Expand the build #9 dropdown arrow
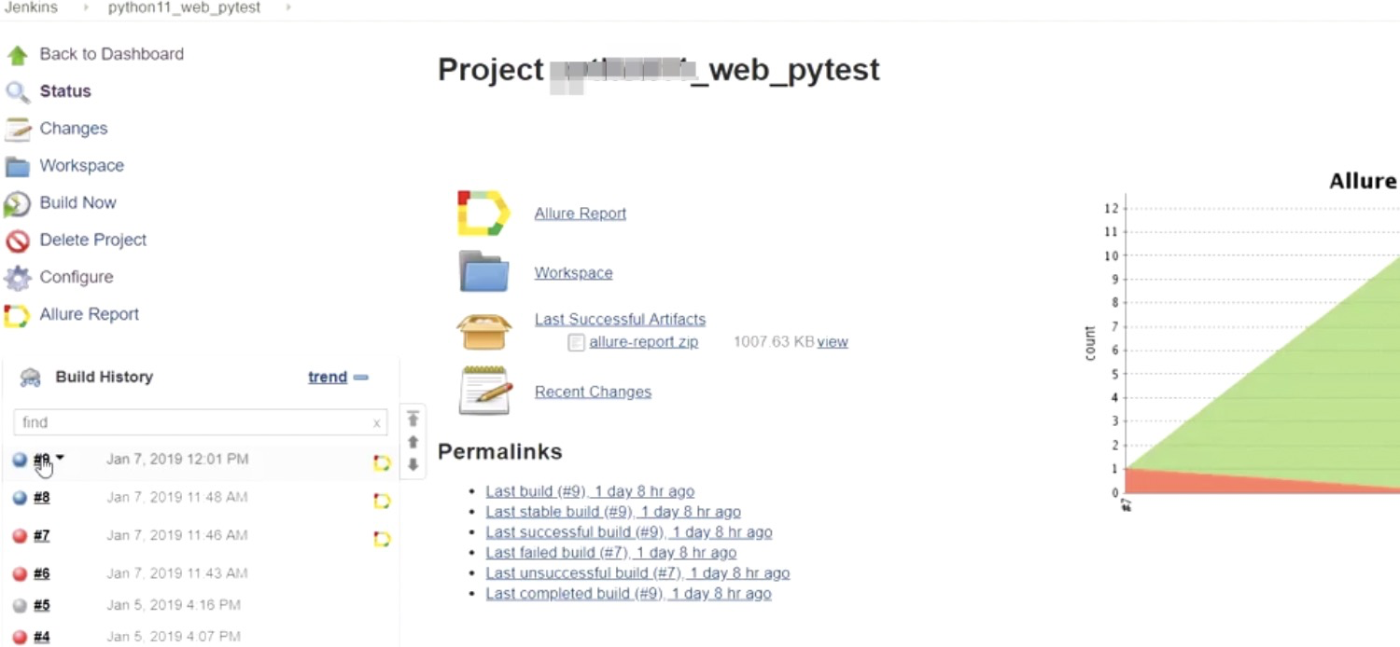 (61, 458)
